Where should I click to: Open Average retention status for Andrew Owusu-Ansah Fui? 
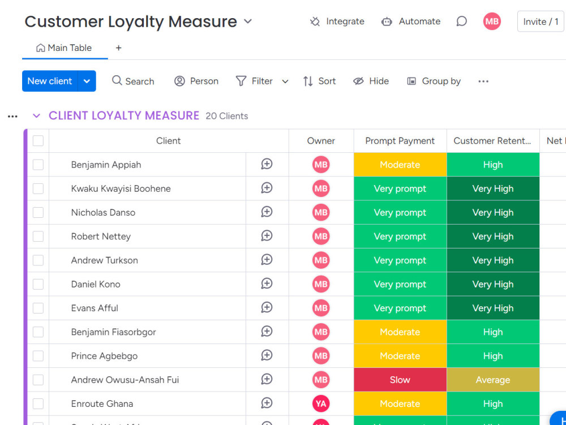pyautogui.click(x=493, y=380)
